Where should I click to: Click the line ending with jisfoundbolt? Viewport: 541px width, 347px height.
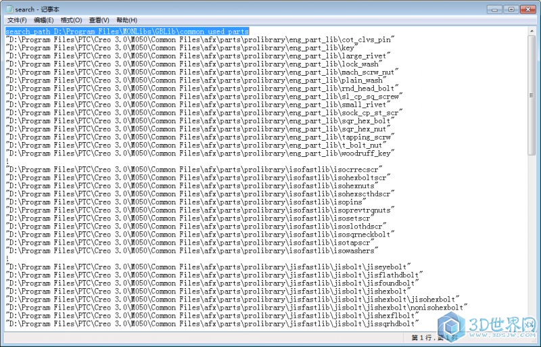pos(212,283)
